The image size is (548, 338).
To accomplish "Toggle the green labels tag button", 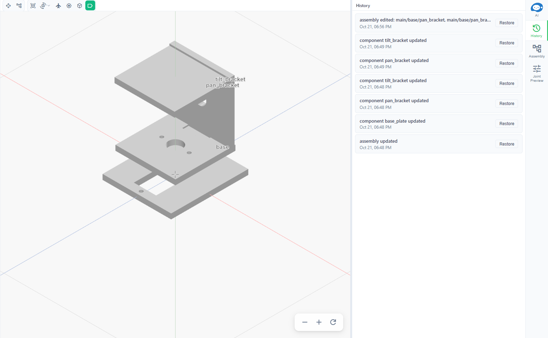I will pos(90,6).
